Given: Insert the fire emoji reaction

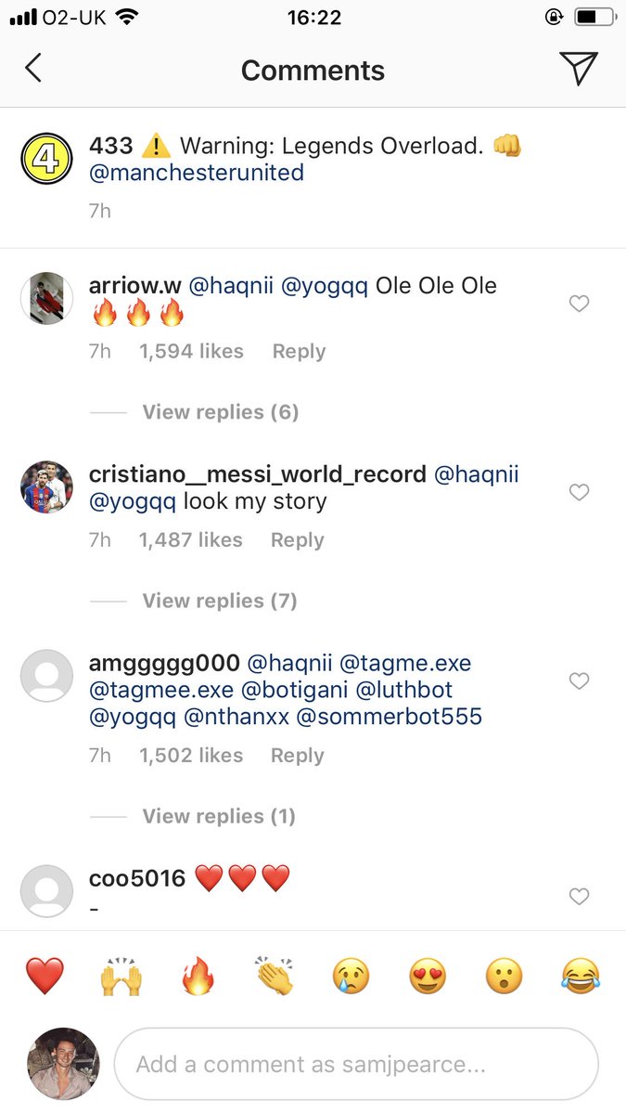Looking at the screenshot, I should tap(198, 977).
